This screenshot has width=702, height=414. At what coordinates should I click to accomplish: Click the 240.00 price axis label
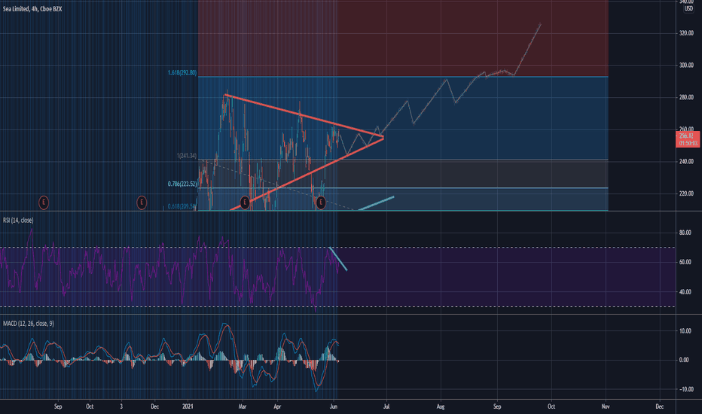point(686,162)
